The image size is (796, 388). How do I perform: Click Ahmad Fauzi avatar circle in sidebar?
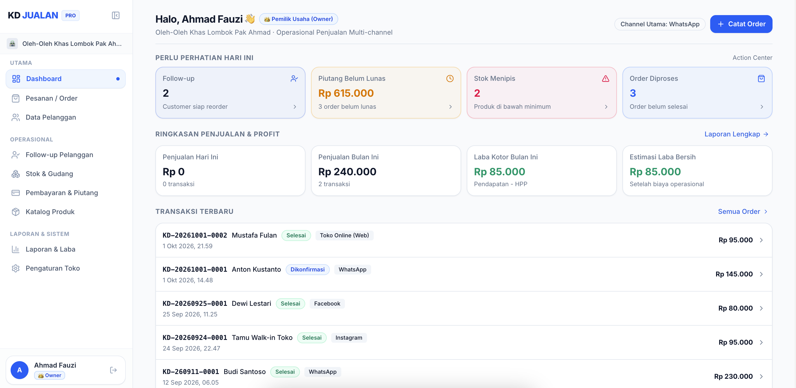[20, 370]
